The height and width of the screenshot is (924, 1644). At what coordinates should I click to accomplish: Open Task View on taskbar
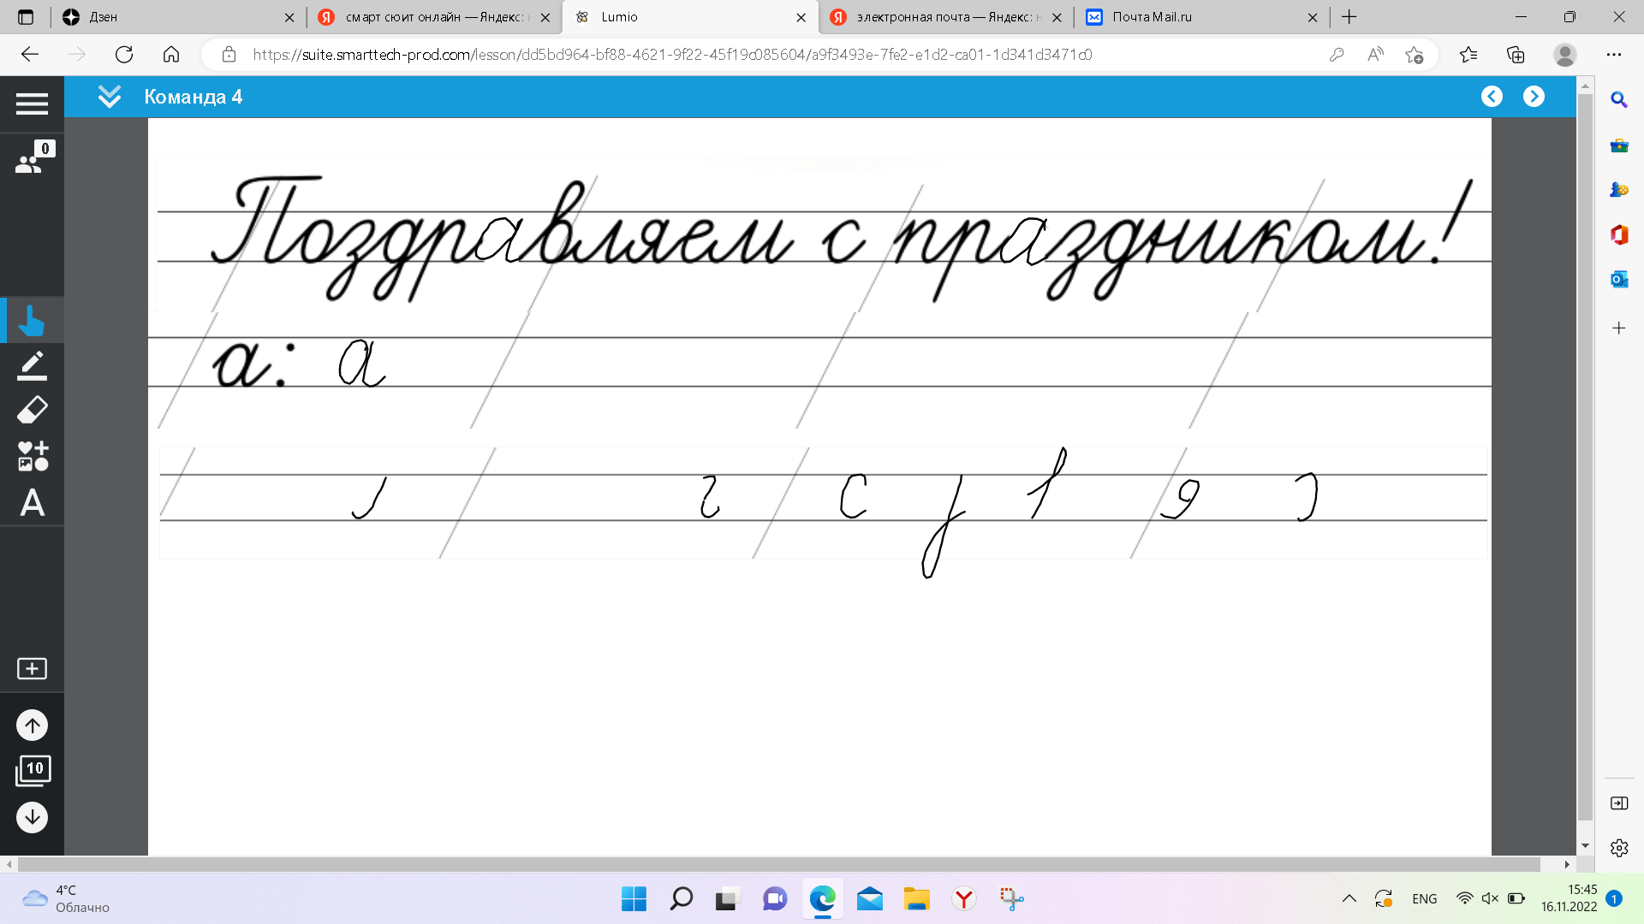pos(727,898)
